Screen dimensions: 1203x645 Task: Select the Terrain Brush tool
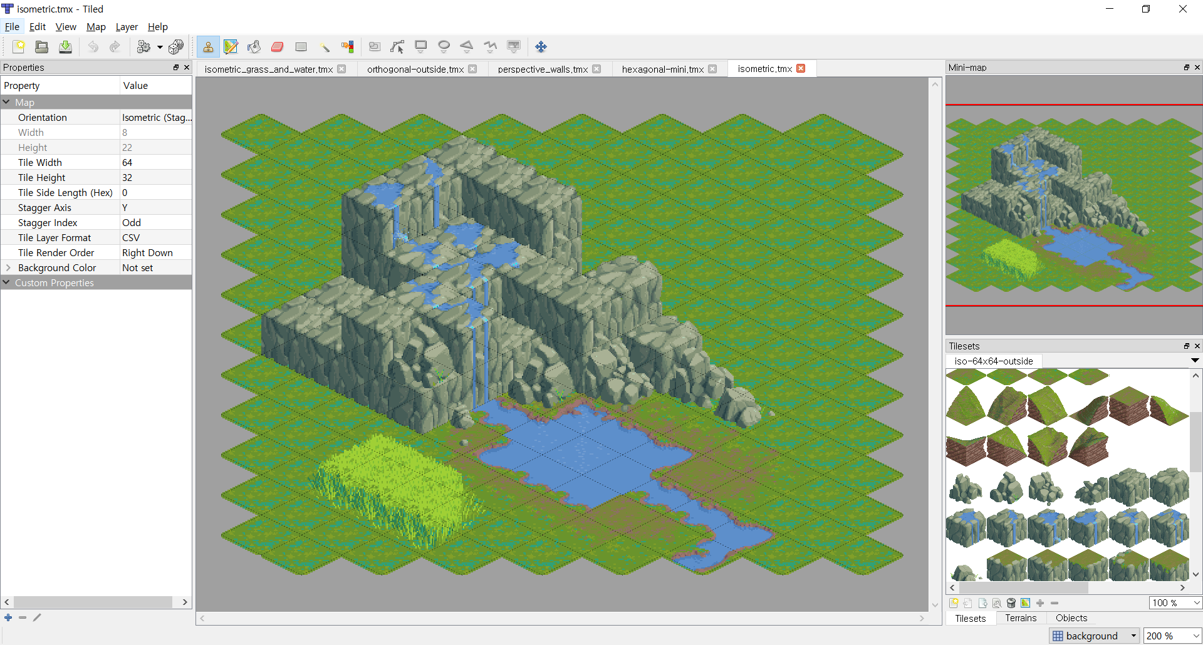click(x=231, y=47)
